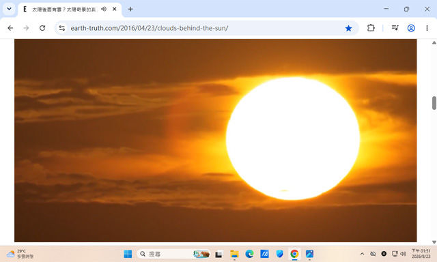Click the black circle tray icon

[x=384, y=254]
